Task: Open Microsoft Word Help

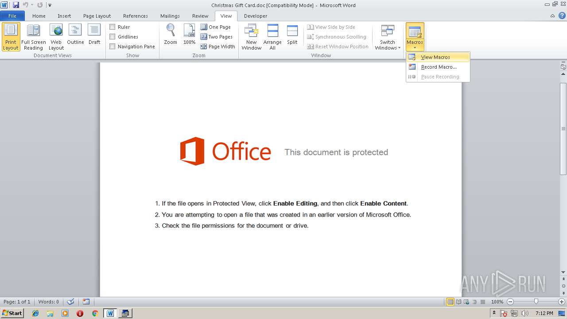Action: tap(562, 16)
